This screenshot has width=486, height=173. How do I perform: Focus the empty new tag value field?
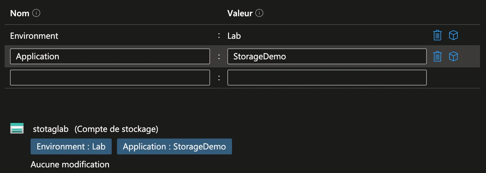(327, 78)
